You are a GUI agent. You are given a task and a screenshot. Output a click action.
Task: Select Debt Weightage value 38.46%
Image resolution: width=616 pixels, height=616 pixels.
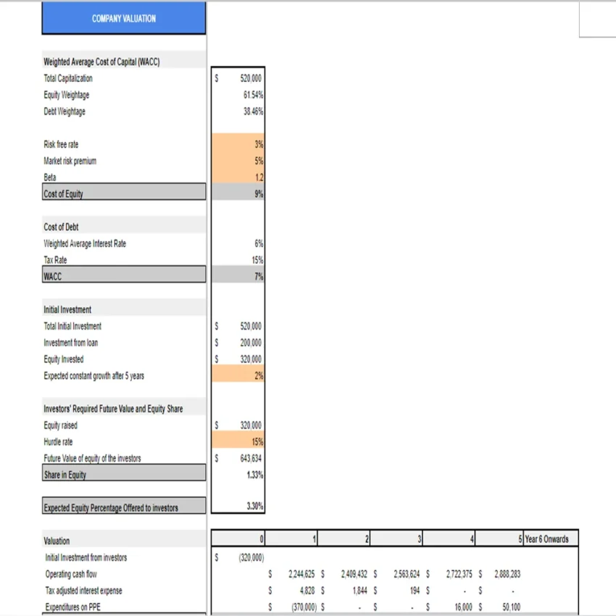click(x=253, y=111)
